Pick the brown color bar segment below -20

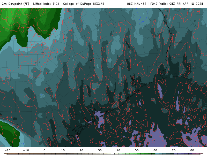(x=9, y=154)
